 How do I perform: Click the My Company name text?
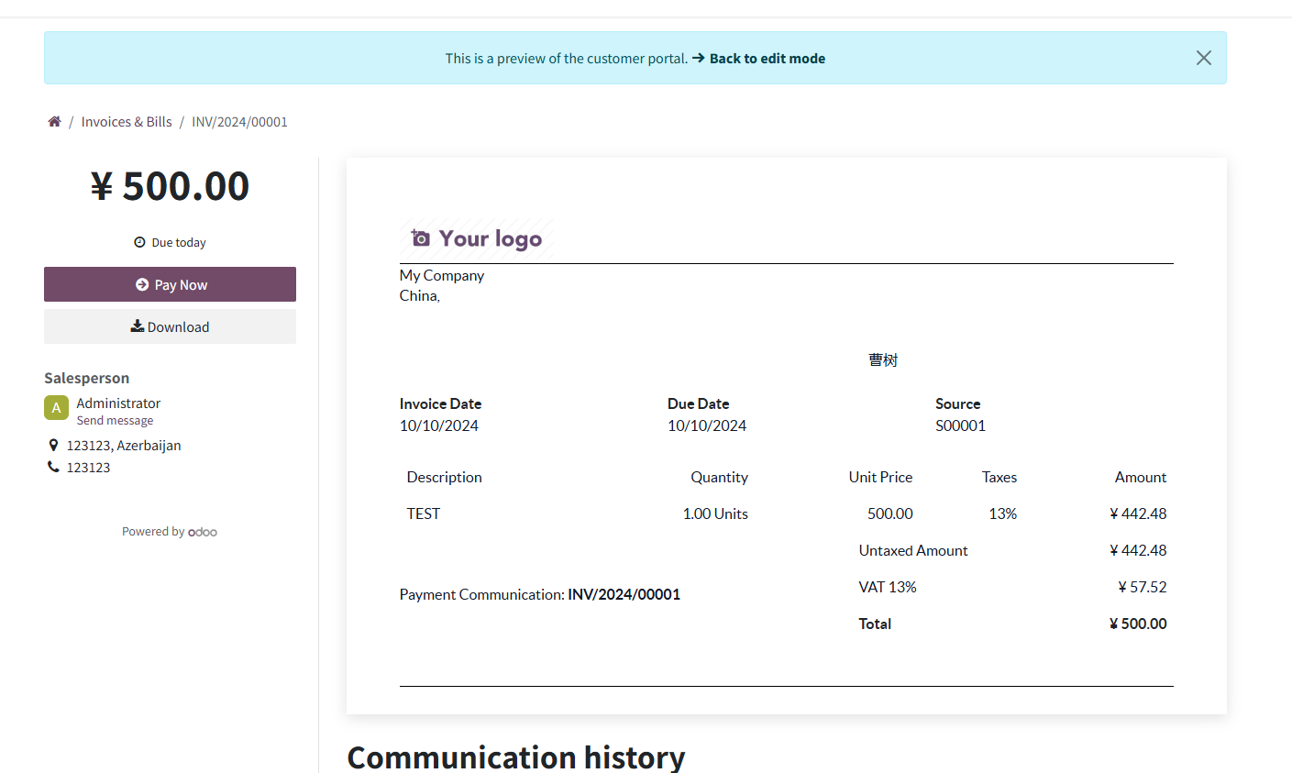click(442, 275)
